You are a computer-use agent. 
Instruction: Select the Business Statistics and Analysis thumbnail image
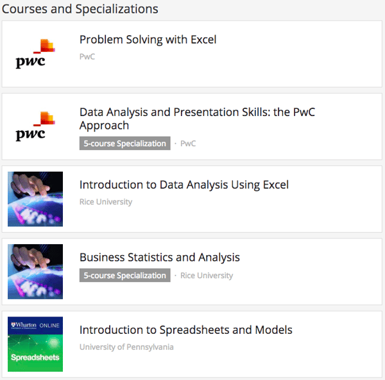[35, 272]
